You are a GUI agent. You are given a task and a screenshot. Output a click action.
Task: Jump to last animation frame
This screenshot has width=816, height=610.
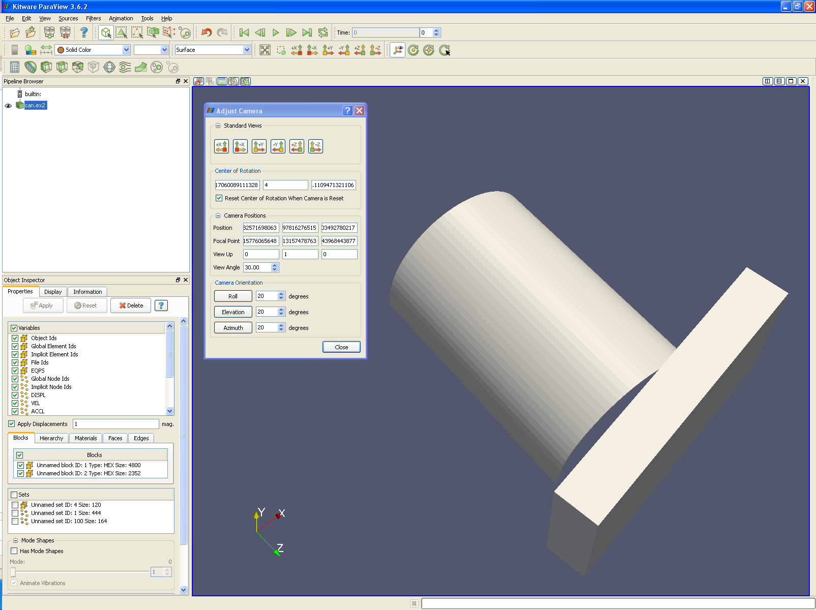coord(307,33)
